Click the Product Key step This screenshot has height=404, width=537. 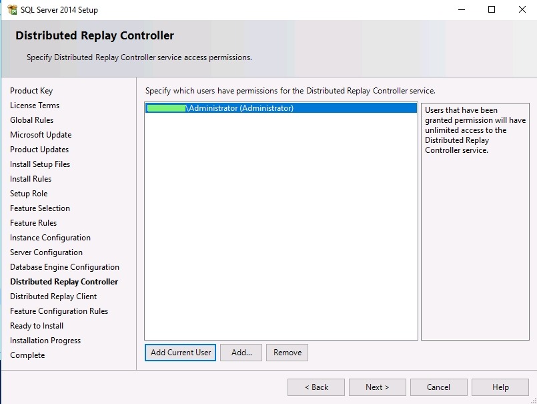click(x=31, y=91)
